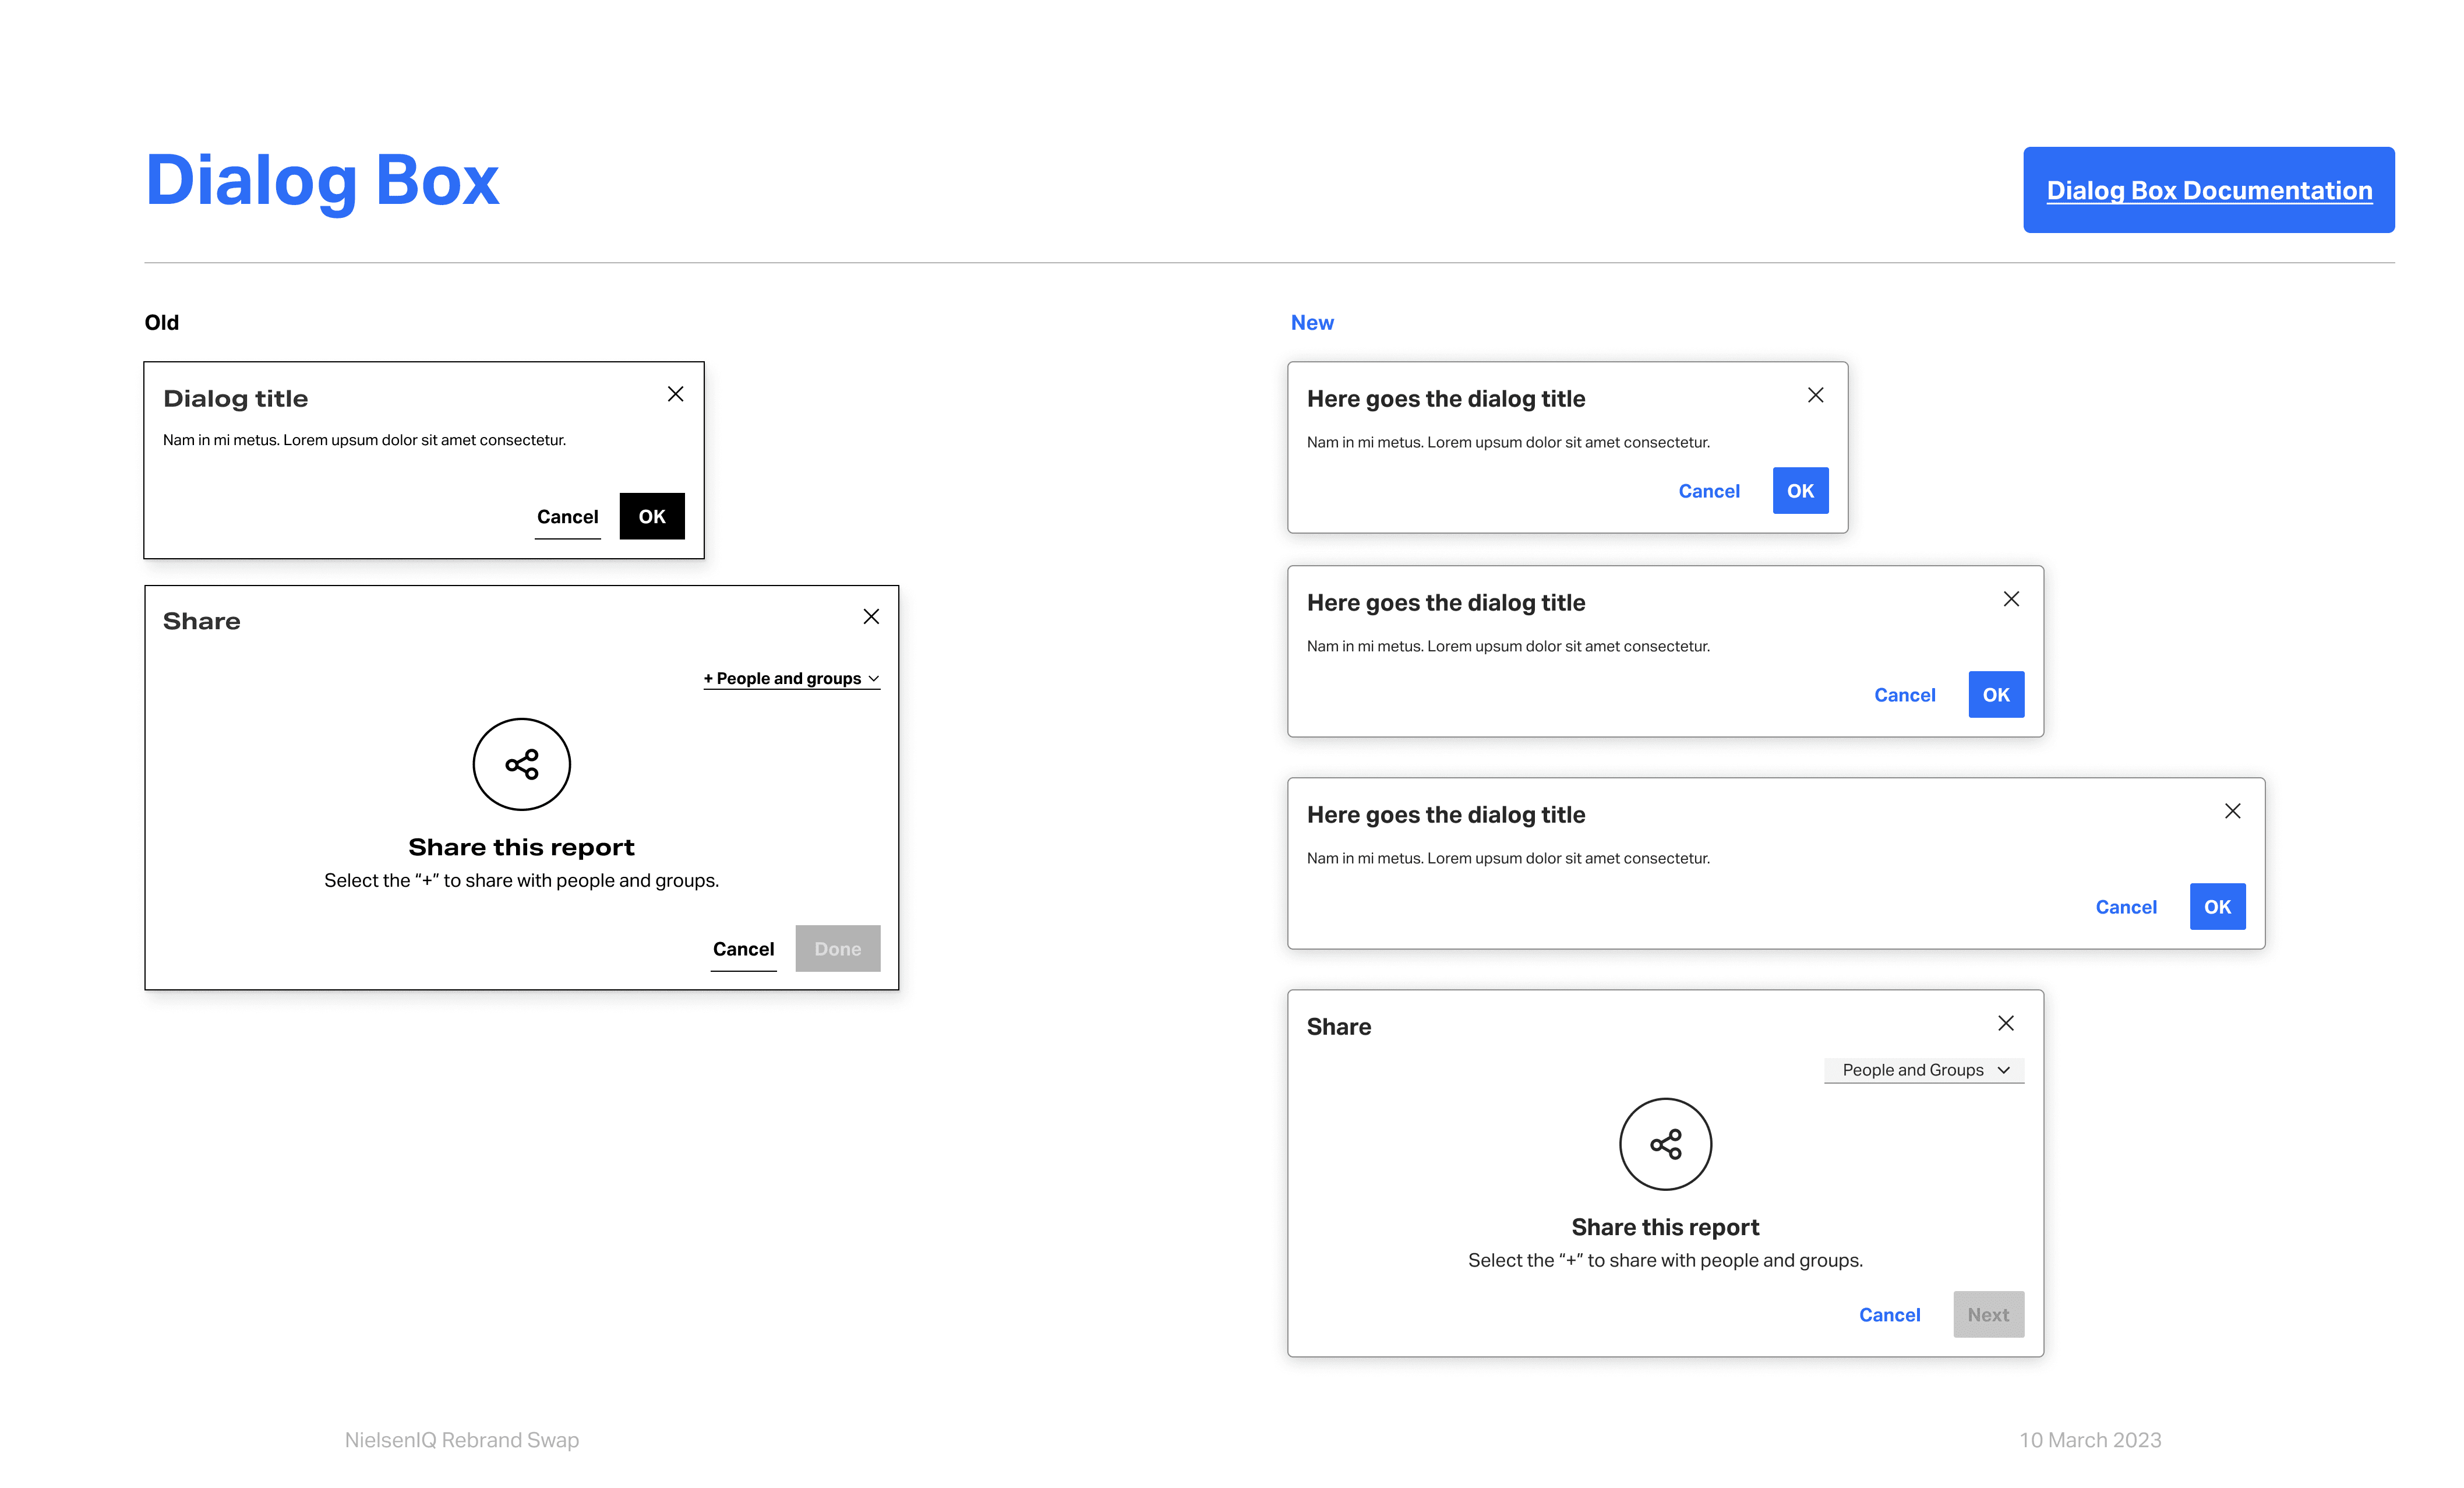Click the share icon in new Share dialog
The height and width of the screenshot is (1488, 2464).
click(x=1665, y=1144)
